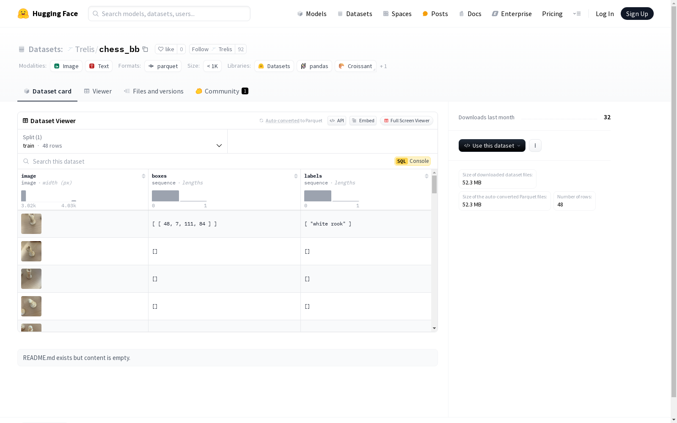The width and height of the screenshot is (677, 423).
Task: Sort by the boxes column arrows
Action: (296, 176)
